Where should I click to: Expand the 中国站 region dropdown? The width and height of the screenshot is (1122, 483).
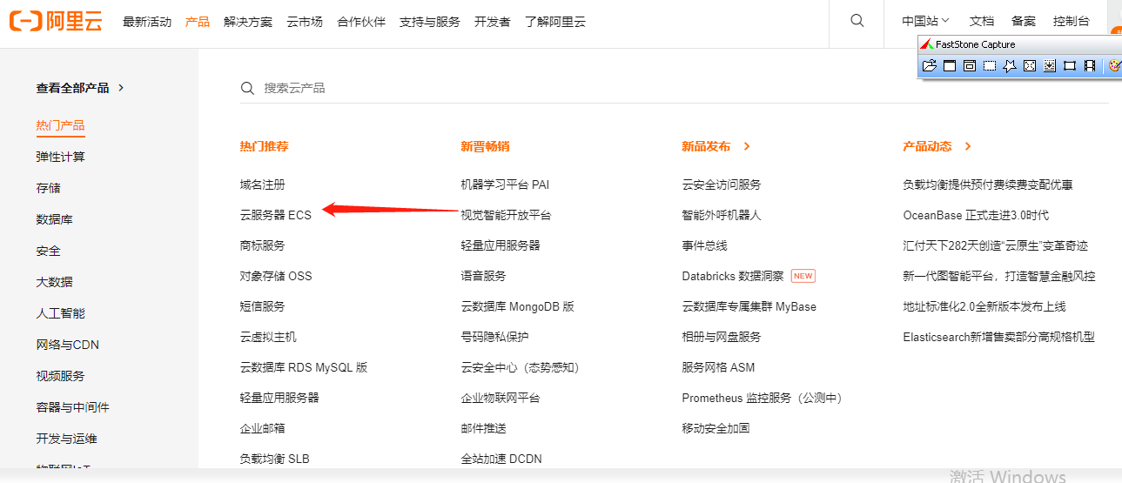[925, 22]
